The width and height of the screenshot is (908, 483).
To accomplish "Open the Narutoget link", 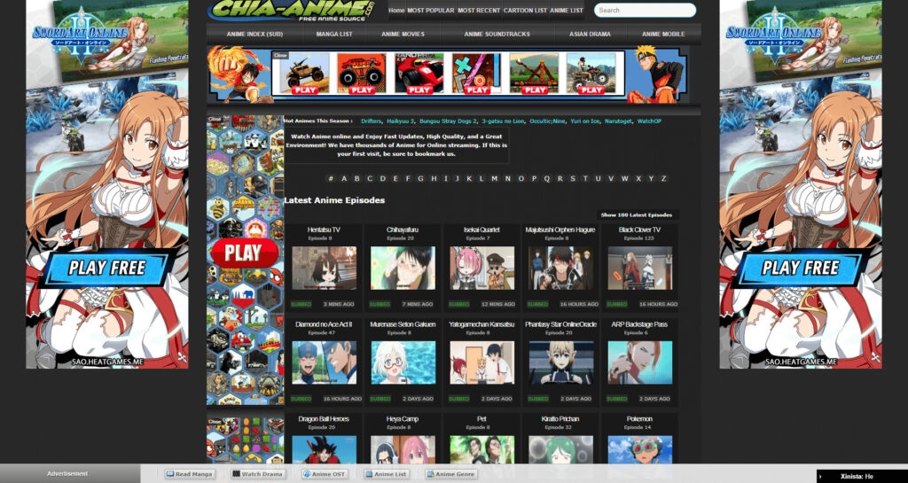I will 618,121.
